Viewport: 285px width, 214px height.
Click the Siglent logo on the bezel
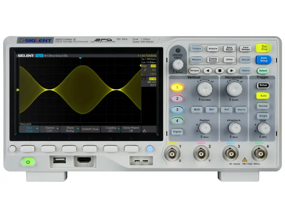pyautogui.click(x=35, y=40)
